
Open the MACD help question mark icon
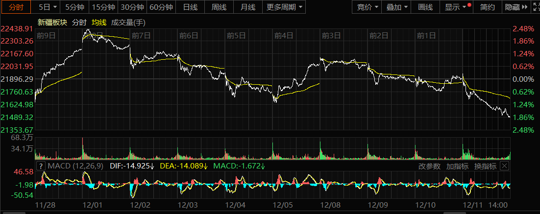point(40,166)
